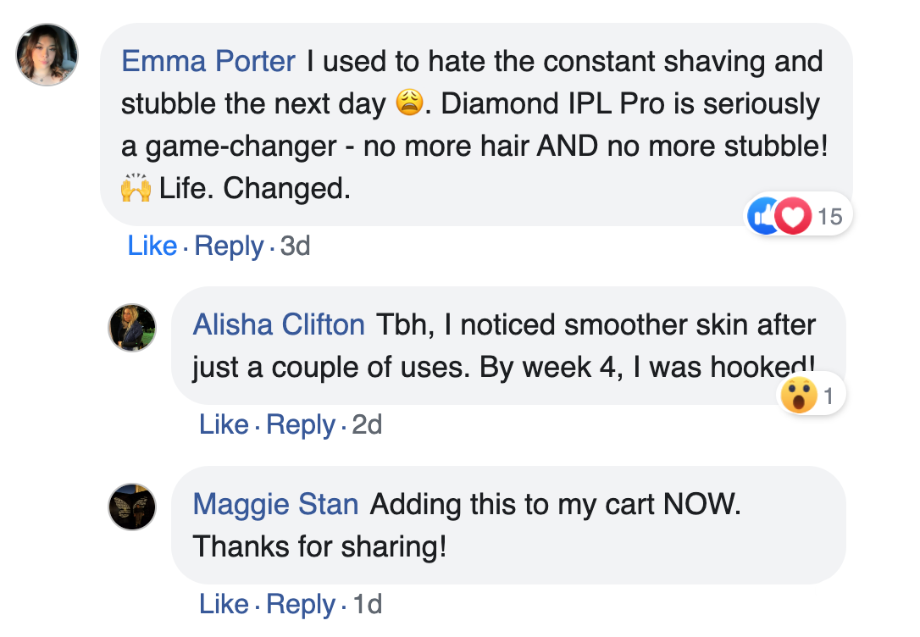The height and width of the screenshot is (637, 920).
Task: Like Maggie Stan's comment
Action: pos(224,604)
